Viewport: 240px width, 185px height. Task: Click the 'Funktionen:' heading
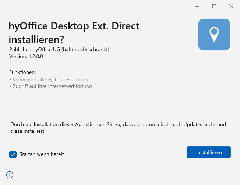pos(22,72)
